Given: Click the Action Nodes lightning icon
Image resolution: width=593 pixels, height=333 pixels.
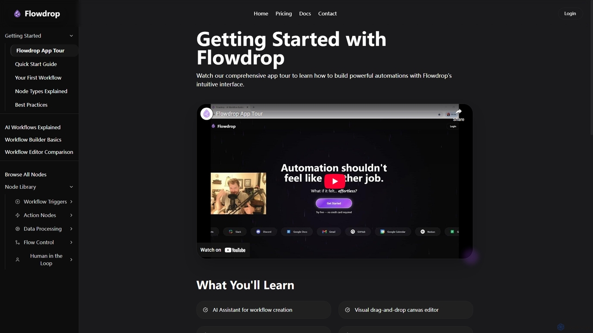Looking at the screenshot, I should tap(18, 215).
